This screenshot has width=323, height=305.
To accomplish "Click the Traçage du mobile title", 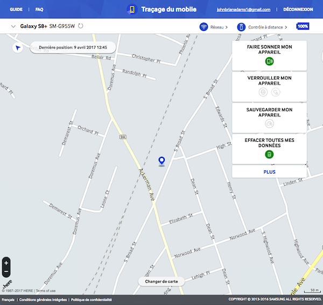I will pos(168,9).
